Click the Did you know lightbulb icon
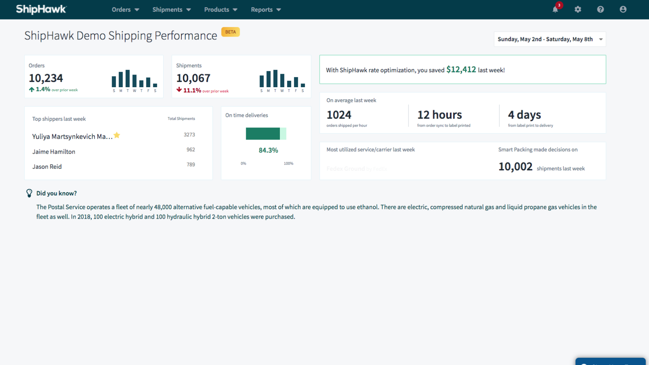The image size is (649, 365). tap(29, 193)
